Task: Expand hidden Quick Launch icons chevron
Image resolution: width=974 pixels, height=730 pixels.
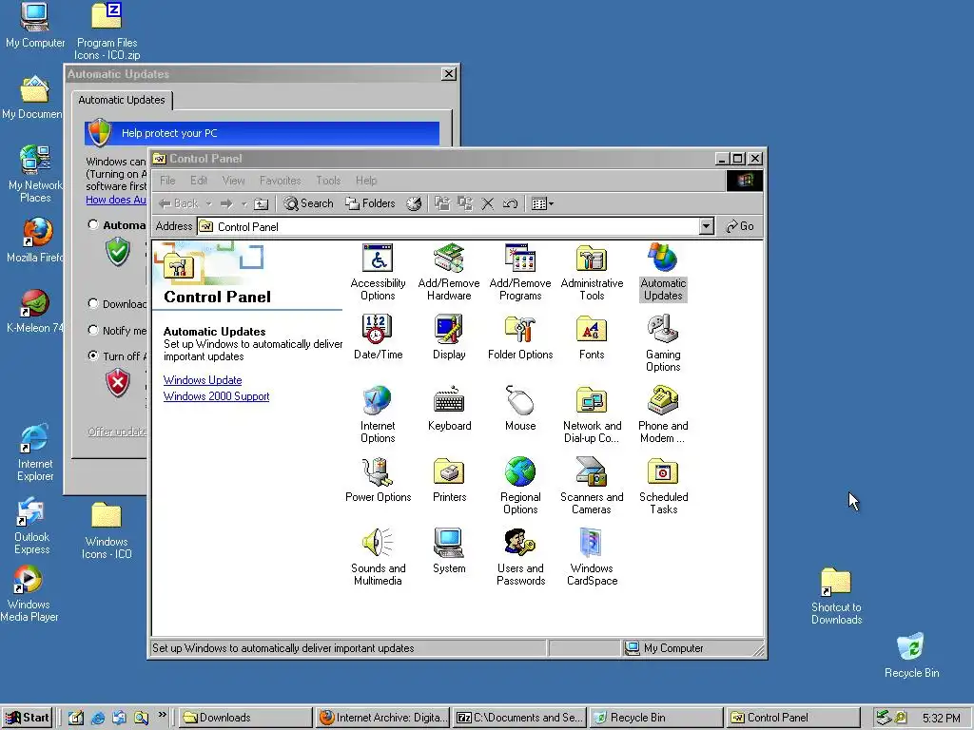Action: click(x=162, y=715)
